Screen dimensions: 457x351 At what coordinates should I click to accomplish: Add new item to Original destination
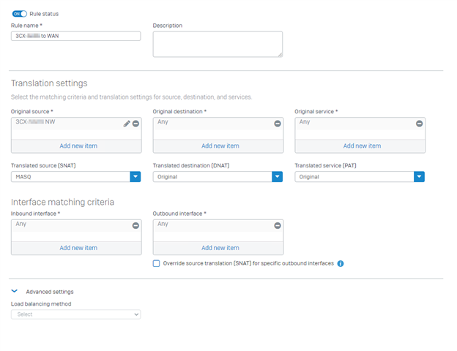220,146
